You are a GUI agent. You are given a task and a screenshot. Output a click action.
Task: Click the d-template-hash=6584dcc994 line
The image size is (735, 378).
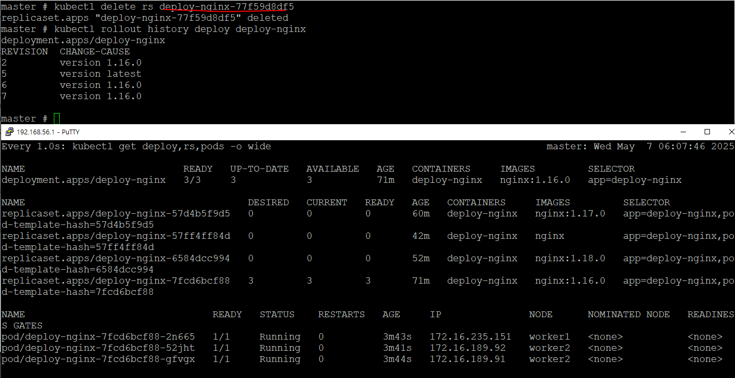[x=77, y=269]
